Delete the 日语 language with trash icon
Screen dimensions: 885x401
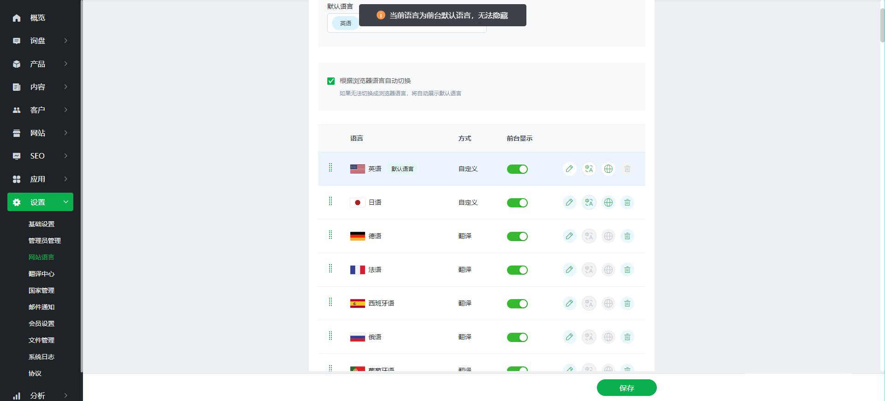point(627,202)
